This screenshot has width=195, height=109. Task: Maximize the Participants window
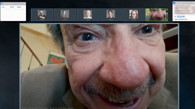click(22, 4)
